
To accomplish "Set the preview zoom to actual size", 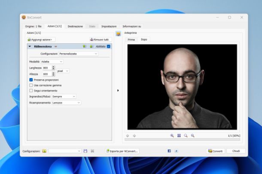I will 186,136.
